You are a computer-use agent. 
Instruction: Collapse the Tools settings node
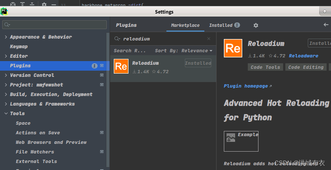(x=6, y=113)
